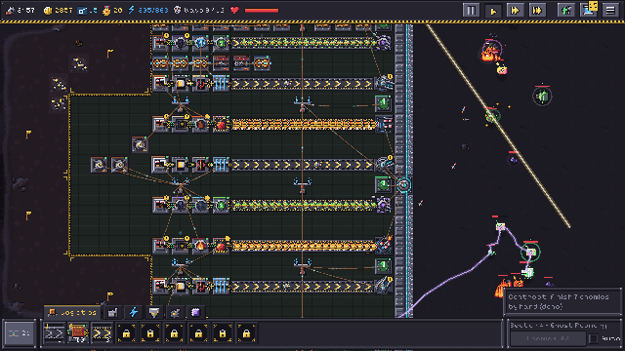The width and height of the screenshot is (625, 351).
Task: Open the funnel drill category tab
Action: click(154, 313)
